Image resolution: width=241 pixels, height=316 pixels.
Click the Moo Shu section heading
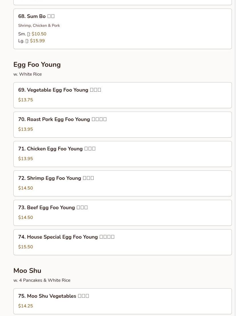[x=27, y=271]
